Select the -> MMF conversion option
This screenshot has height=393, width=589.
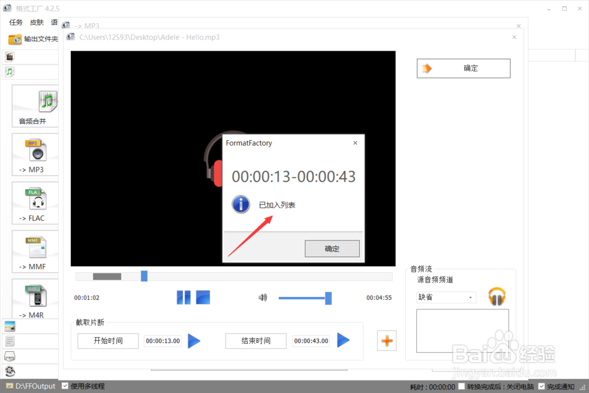[35, 252]
